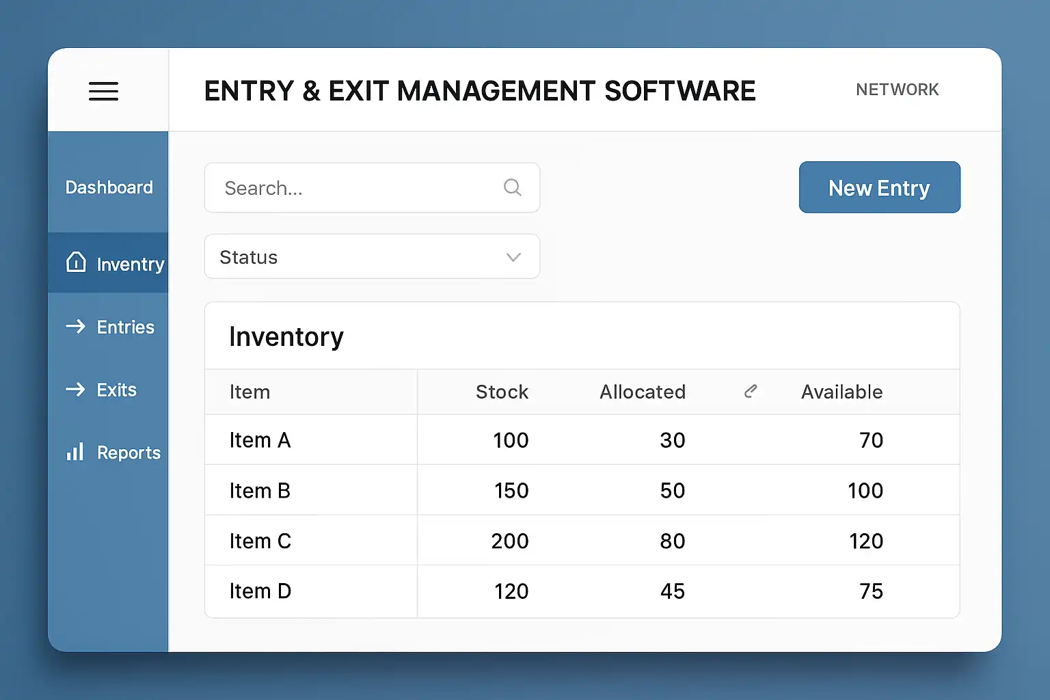The image size is (1050, 700).
Task: Click the edit pencil icon in table header
Action: click(750, 391)
